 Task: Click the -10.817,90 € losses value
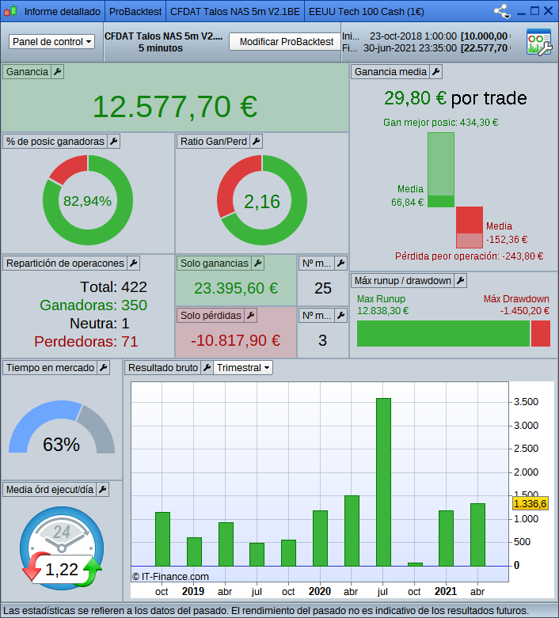pos(235,340)
